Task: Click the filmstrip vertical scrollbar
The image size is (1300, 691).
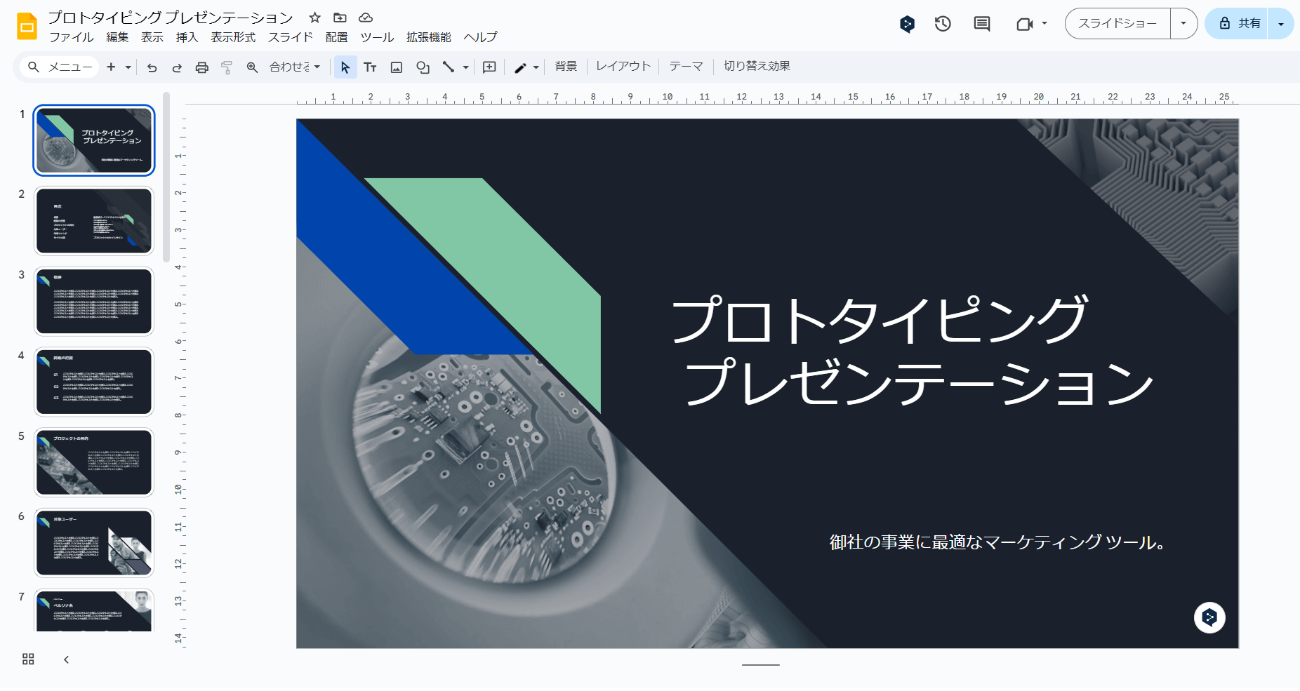Action: point(166,177)
